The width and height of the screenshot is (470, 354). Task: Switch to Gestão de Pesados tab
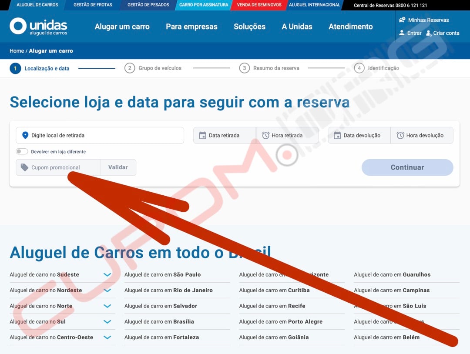tap(148, 5)
